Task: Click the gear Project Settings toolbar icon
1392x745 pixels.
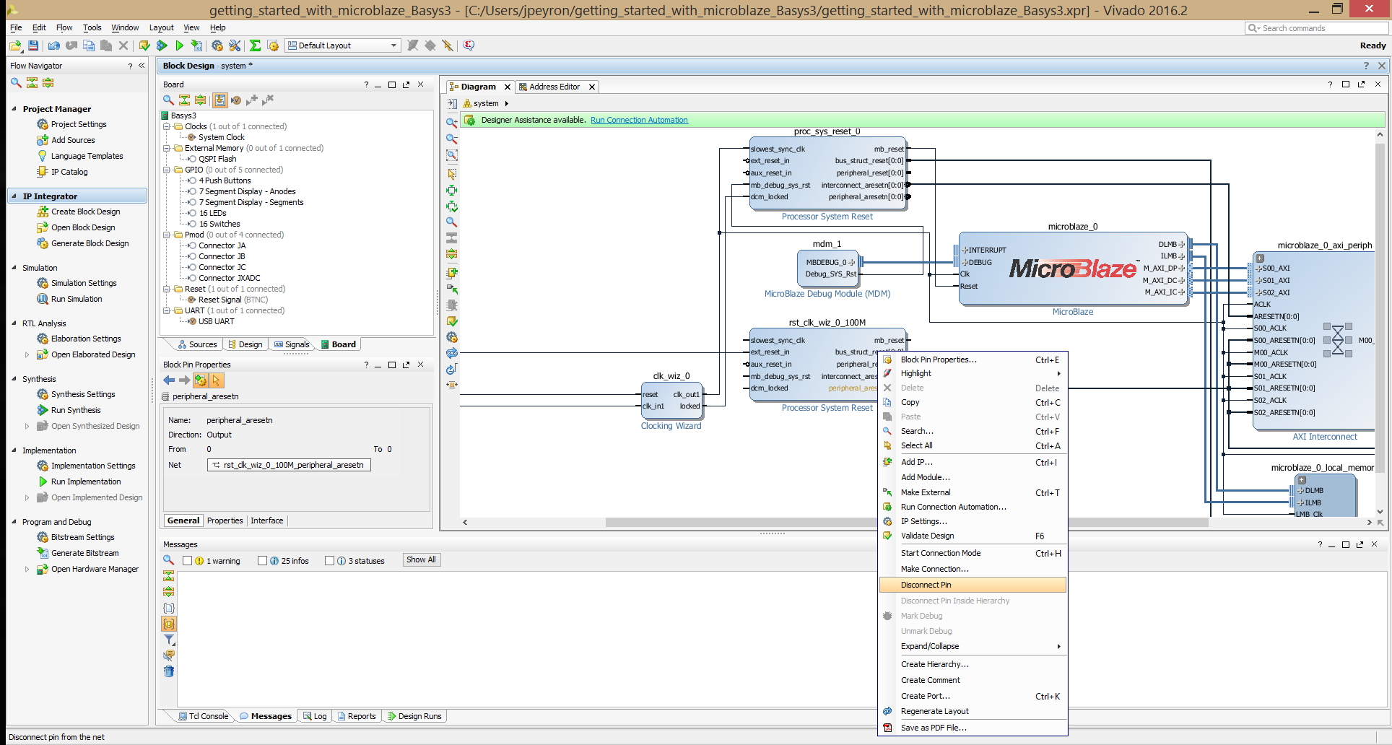Action: click(217, 45)
